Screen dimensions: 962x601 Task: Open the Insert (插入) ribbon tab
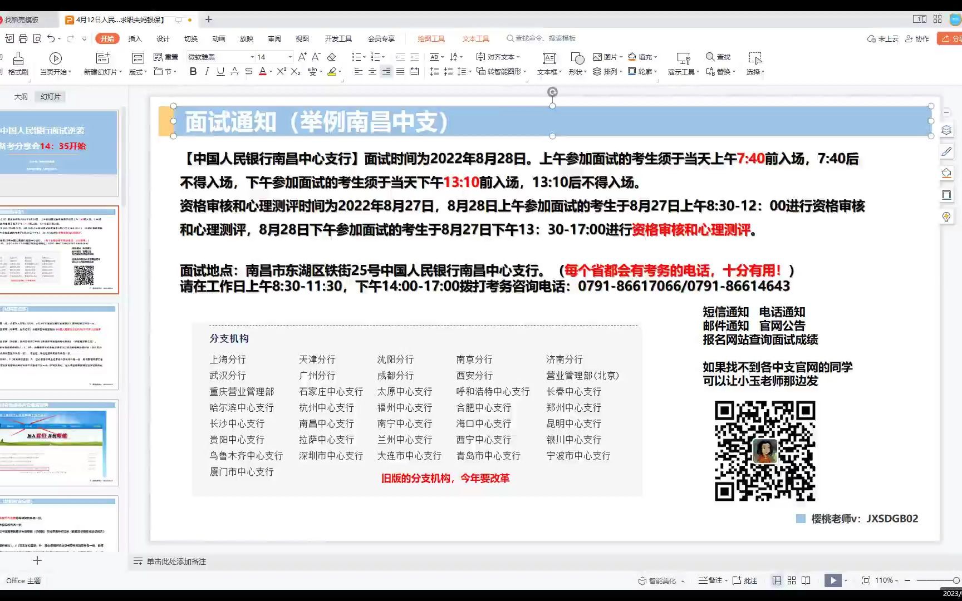[135, 38]
